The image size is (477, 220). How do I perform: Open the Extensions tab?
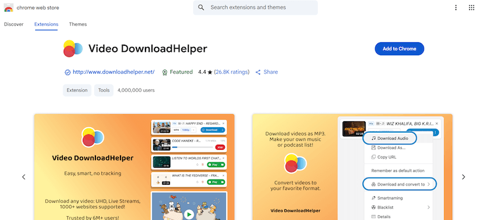pyautogui.click(x=47, y=24)
